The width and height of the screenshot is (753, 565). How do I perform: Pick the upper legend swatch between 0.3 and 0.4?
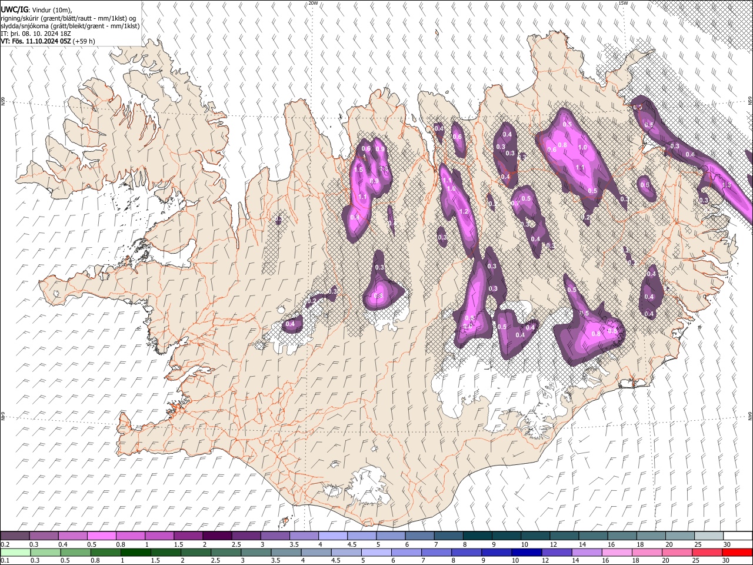(44, 536)
